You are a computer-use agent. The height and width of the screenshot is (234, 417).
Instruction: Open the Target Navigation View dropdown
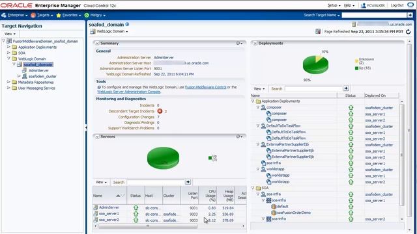[x=10, y=34]
